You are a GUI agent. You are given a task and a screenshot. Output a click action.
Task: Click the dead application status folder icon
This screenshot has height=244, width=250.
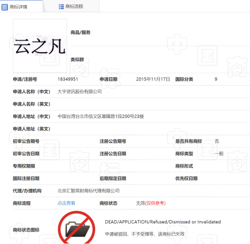point(76,227)
